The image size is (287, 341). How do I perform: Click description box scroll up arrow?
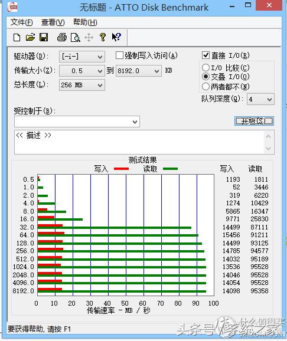269,136
